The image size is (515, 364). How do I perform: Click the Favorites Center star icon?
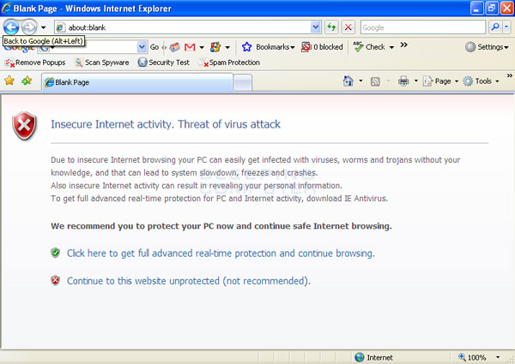pyautogui.click(x=9, y=81)
